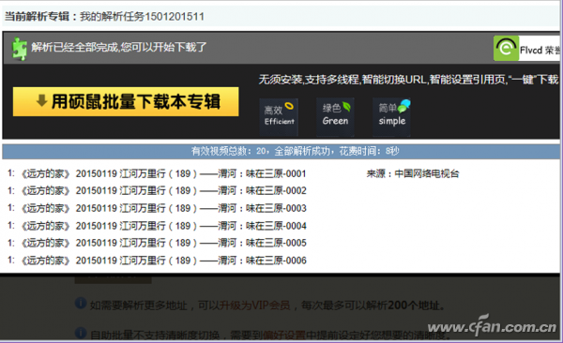The width and height of the screenshot is (563, 343).
Task: Open video entry ending in 0003
Action: coord(163,208)
